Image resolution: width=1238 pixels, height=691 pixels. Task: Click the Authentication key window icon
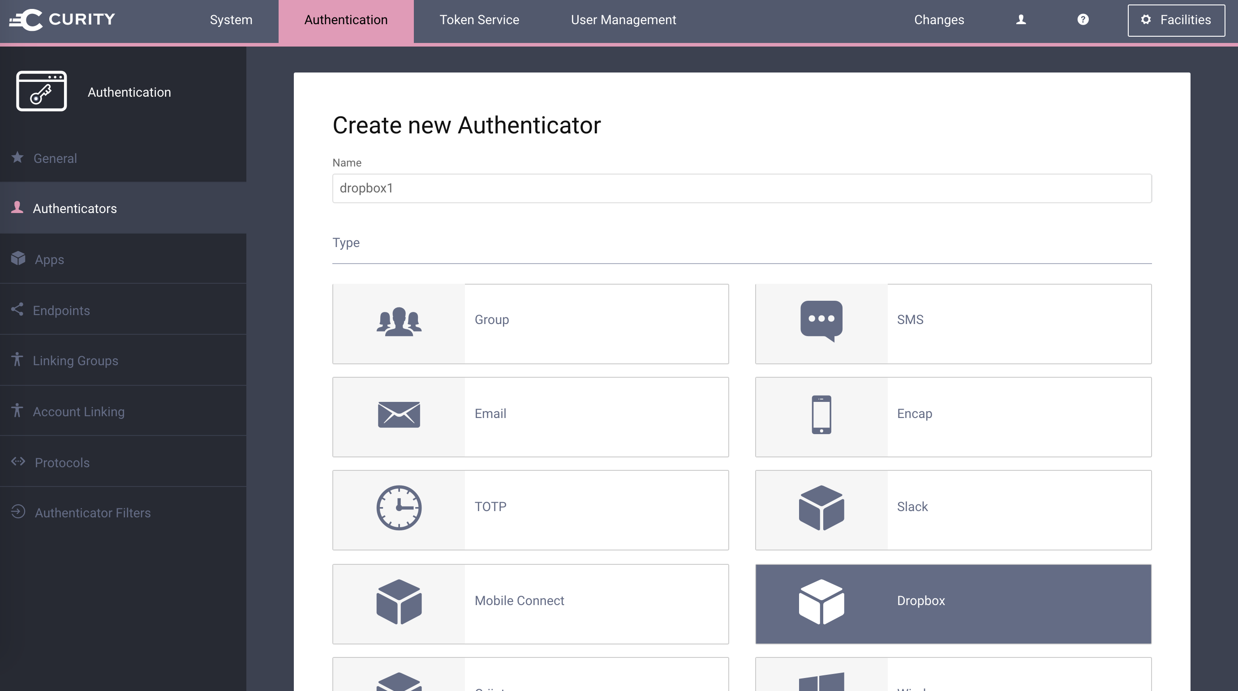coord(41,91)
